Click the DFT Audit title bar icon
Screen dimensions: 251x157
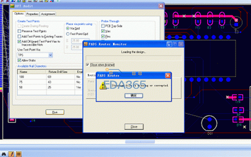tap(12, 6)
